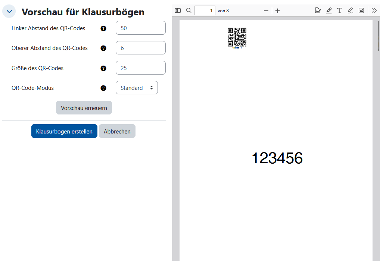Open help for Linker Abstand des QR-Codes
The image size is (380, 261).
(x=103, y=28)
